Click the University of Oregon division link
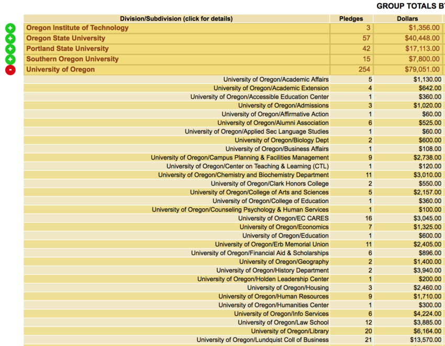The height and width of the screenshot is (346, 445). click(x=60, y=69)
